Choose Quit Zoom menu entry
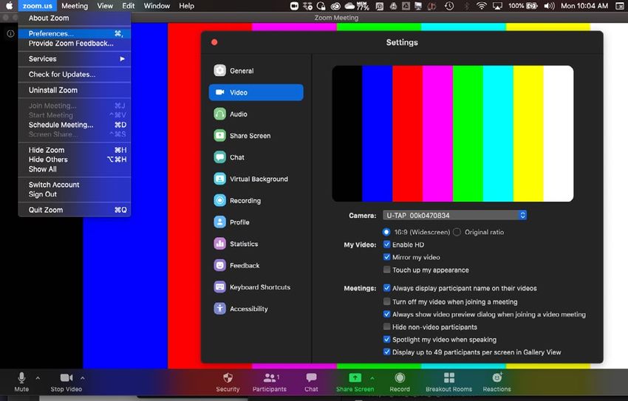 (x=75, y=210)
